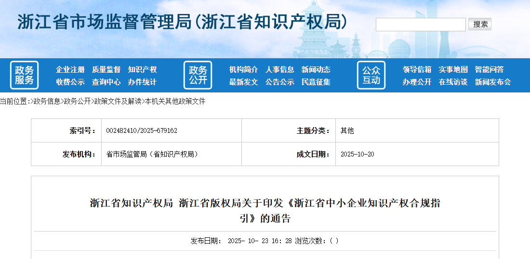Screen dimensions: 530x259
Task: Open the 企业注册 menu link
Action: (x=70, y=69)
